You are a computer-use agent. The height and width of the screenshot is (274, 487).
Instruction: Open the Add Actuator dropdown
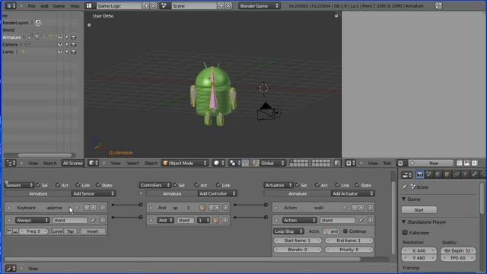click(353, 193)
